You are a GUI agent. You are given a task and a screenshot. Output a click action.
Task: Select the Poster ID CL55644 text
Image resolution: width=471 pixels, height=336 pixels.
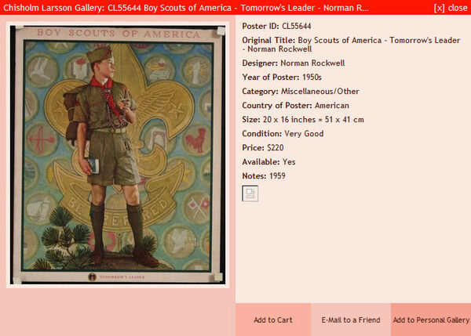click(x=276, y=26)
